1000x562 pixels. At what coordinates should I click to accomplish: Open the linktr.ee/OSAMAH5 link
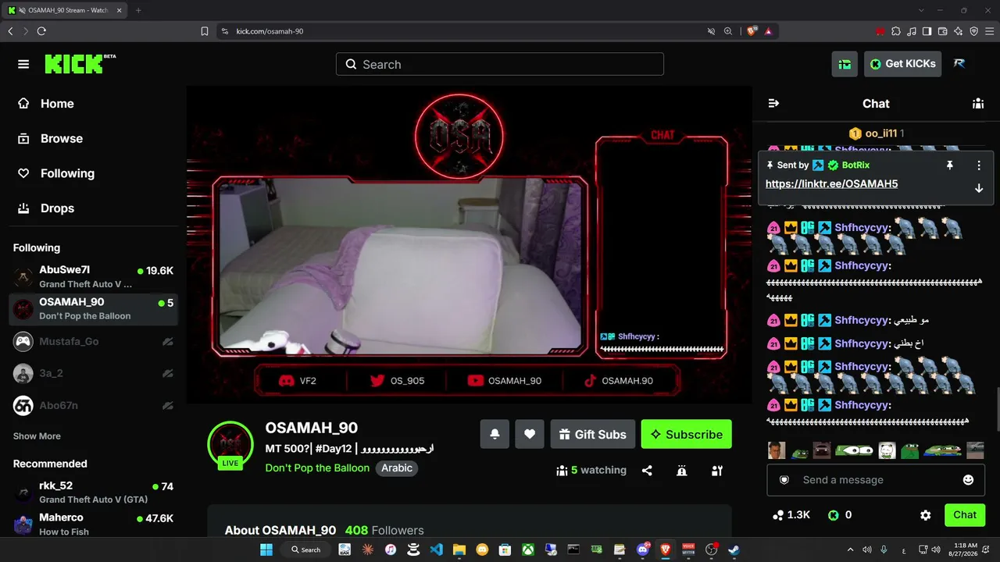coord(831,184)
